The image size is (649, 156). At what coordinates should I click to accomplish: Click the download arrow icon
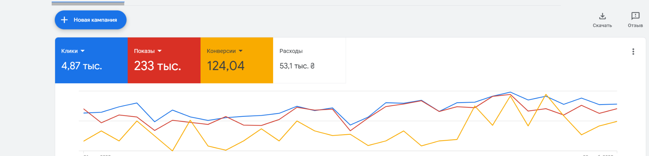click(602, 16)
